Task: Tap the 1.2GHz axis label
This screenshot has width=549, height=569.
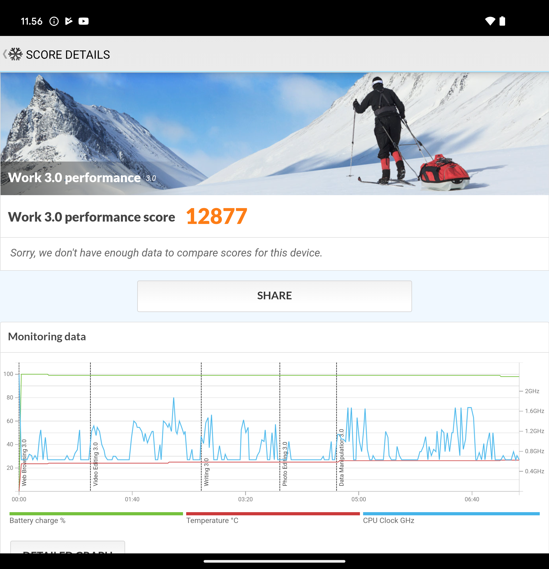Action: tap(534, 431)
